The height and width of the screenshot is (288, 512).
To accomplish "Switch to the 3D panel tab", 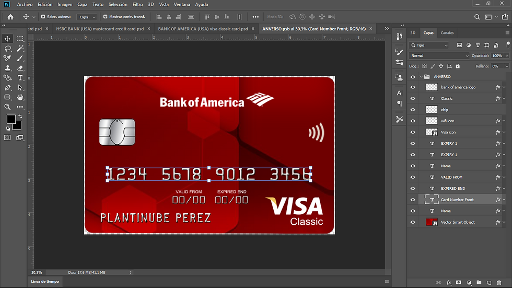I will [x=413, y=32].
